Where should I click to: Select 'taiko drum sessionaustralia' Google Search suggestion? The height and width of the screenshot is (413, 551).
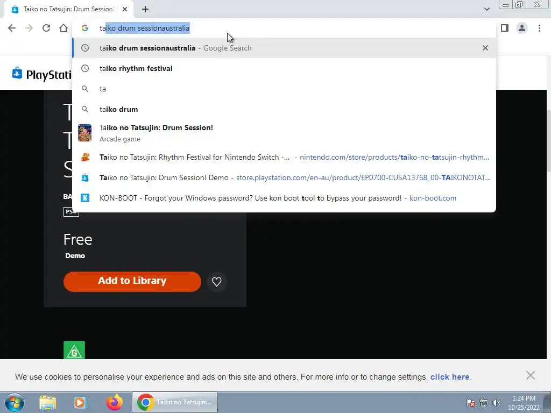pos(284,48)
